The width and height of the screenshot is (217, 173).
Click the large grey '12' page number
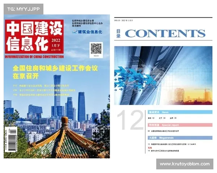[130, 120]
